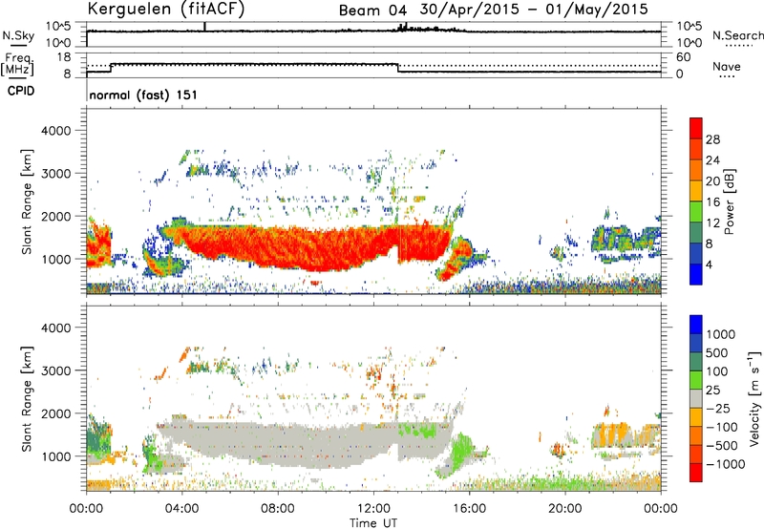The width and height of the screenshot is (764, 529).
Task: Click the frequency step-down at 13:00 in the Freq panel
Action: (x=398, y=68)
